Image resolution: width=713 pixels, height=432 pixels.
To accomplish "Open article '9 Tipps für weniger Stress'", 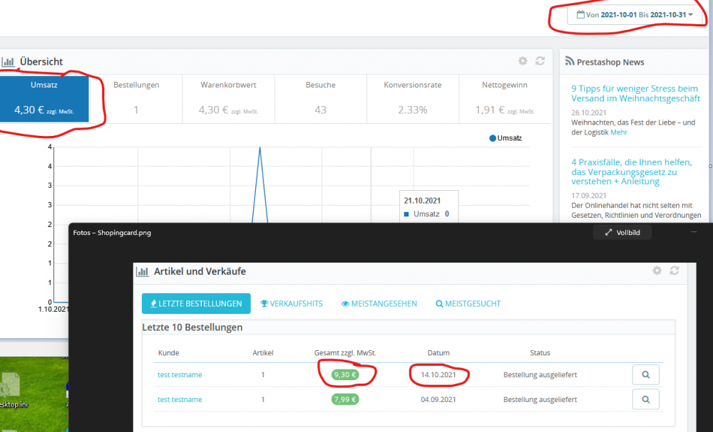I will [635, 93].
